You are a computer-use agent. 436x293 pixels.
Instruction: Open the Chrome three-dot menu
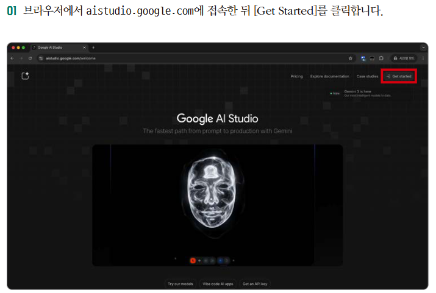423,58
